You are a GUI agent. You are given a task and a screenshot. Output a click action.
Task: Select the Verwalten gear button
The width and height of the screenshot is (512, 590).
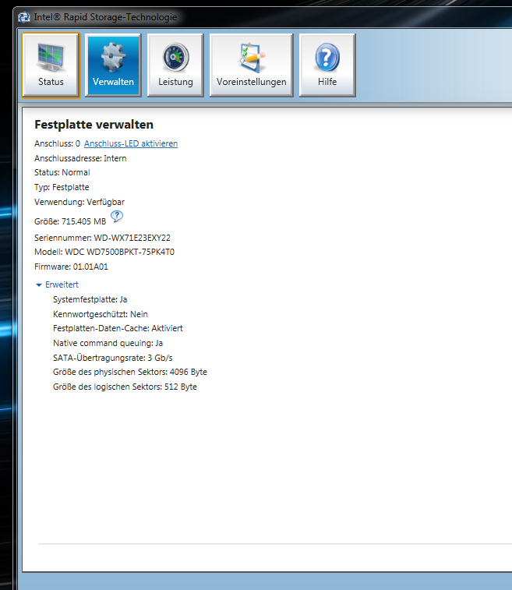click(113, 65)
